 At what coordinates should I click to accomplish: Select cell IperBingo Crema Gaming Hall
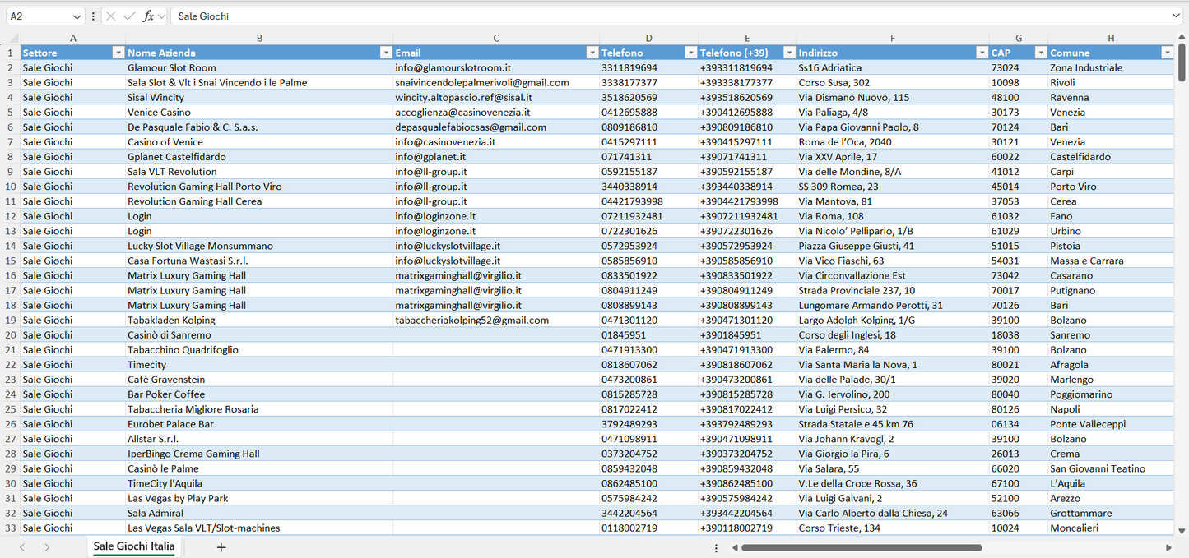coord(259,454)
